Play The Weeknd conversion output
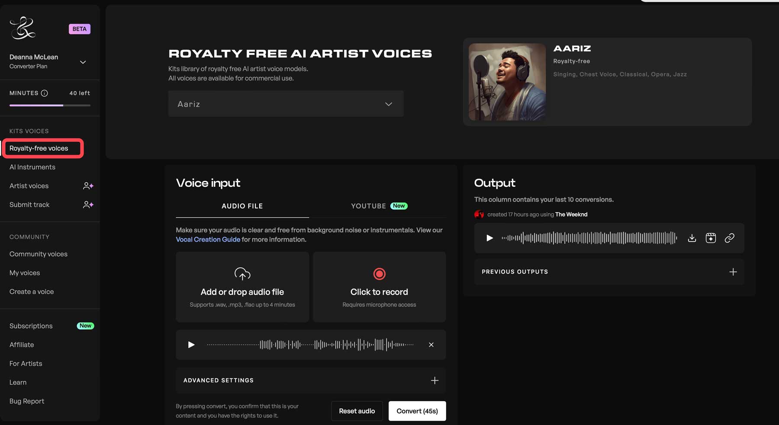 489,238
